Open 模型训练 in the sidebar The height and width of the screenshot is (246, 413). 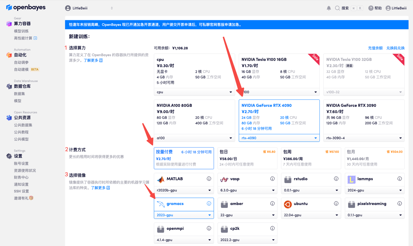[21, 31]
